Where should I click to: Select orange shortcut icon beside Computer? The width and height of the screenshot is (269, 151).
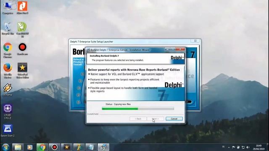coord(22,8)
